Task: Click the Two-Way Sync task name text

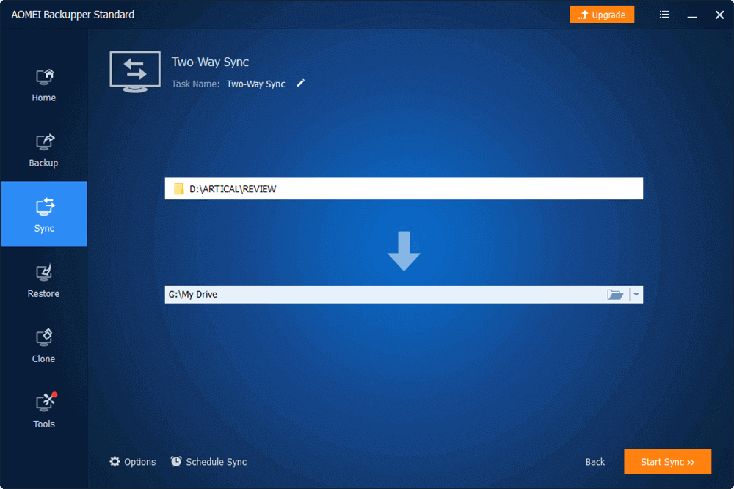Action: (x=255, y=84)
